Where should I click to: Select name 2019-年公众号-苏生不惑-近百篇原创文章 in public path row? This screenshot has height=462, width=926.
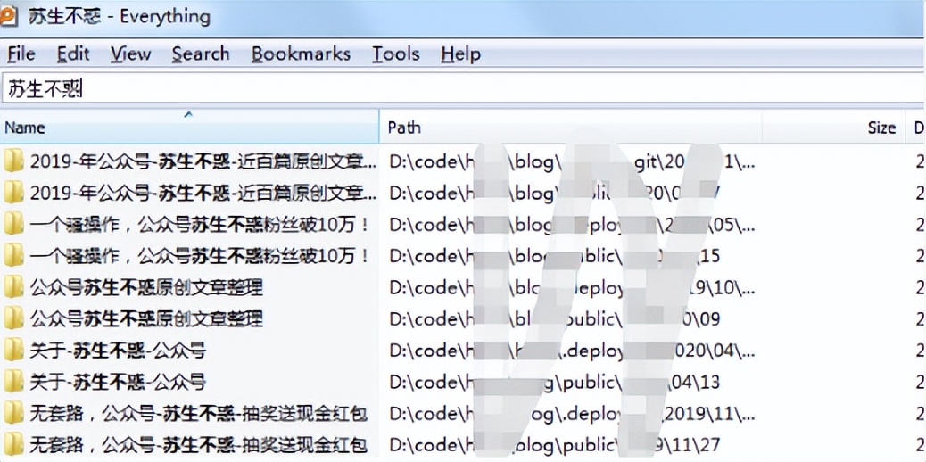203,193
